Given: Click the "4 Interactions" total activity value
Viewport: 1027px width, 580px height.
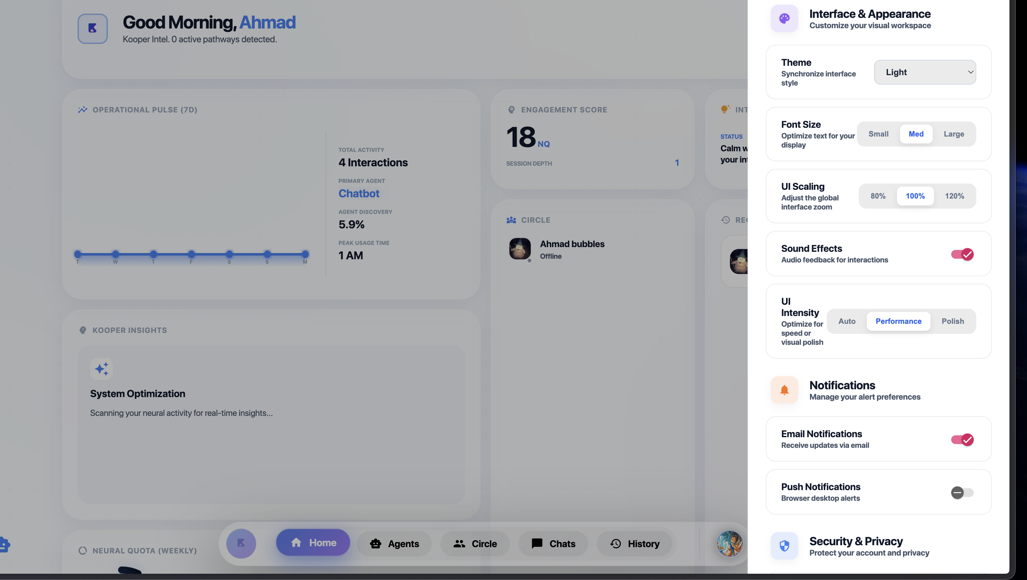Looking at the screenshot, I should point(373,163).
